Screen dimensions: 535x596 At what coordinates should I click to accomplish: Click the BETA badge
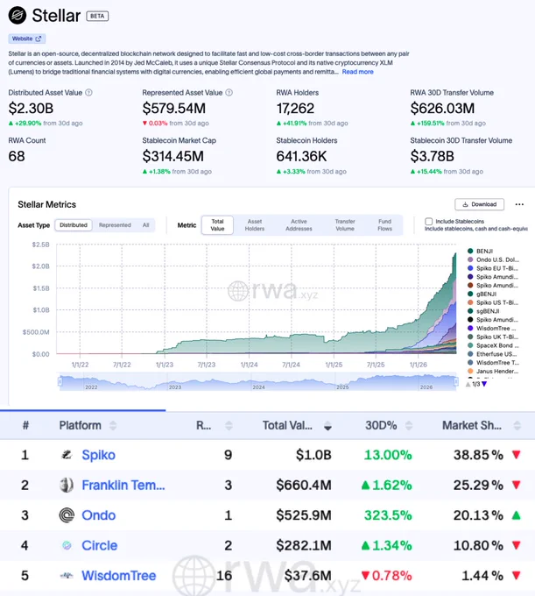click(97, 16)
